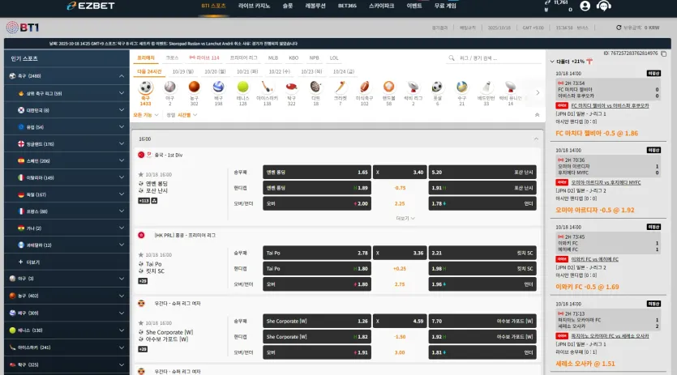Image resolution: width=677 pixels, height=375 pixels.
Task: Select the tennis ball icon with 128 matches
Action: 242,87
